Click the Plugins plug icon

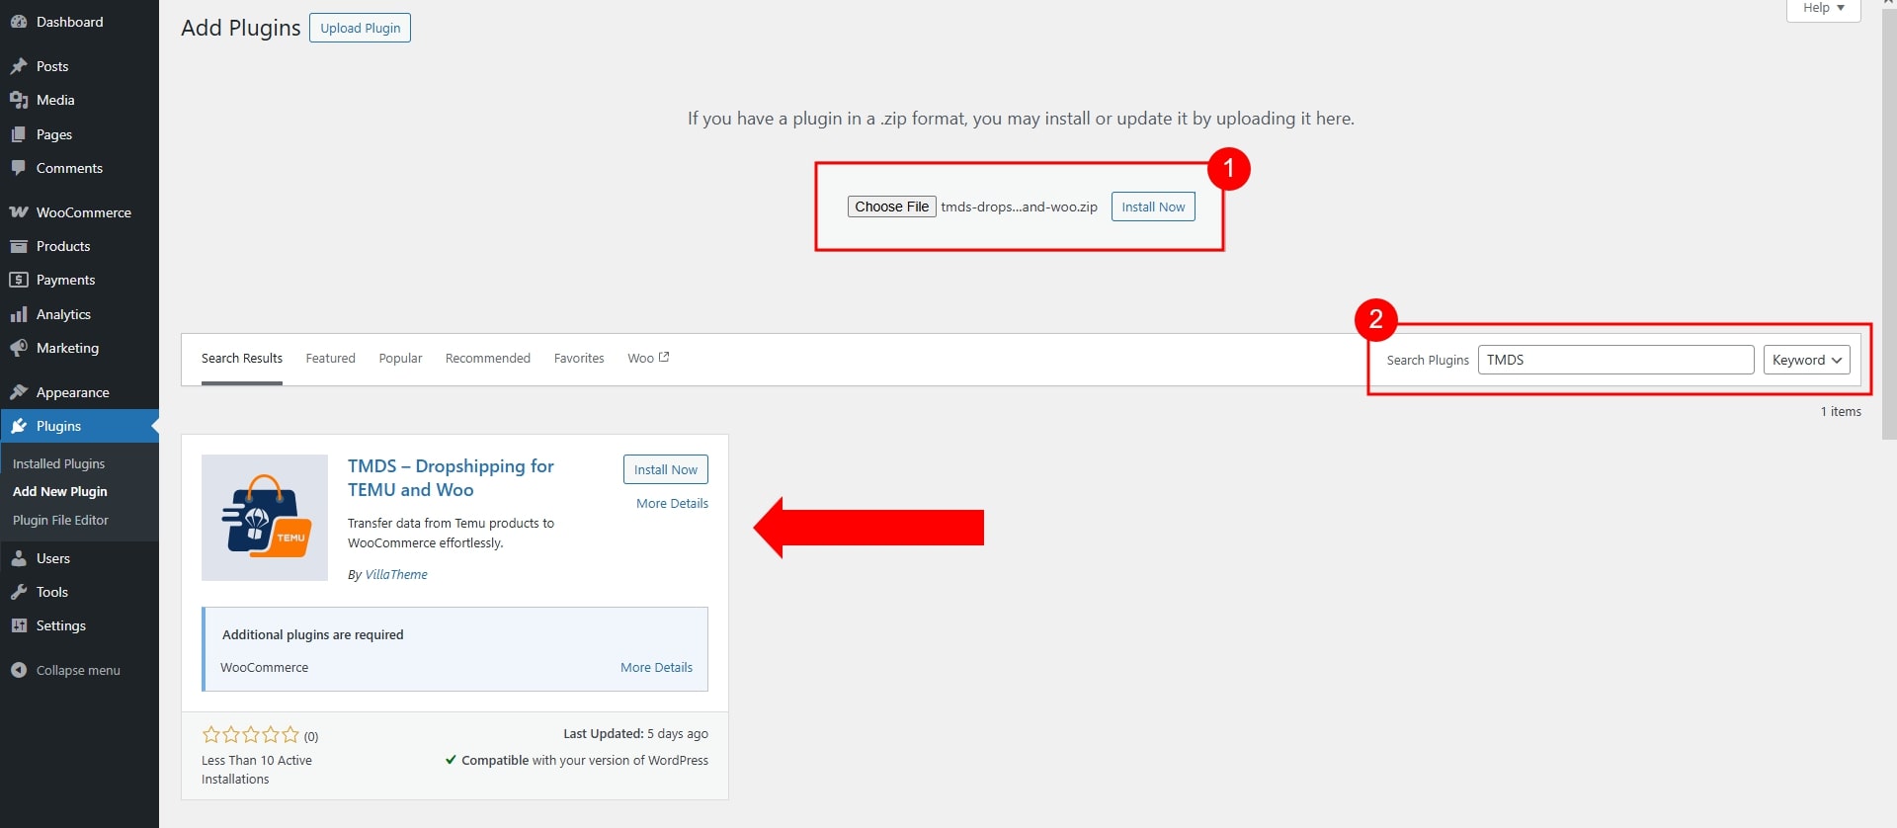19,426
